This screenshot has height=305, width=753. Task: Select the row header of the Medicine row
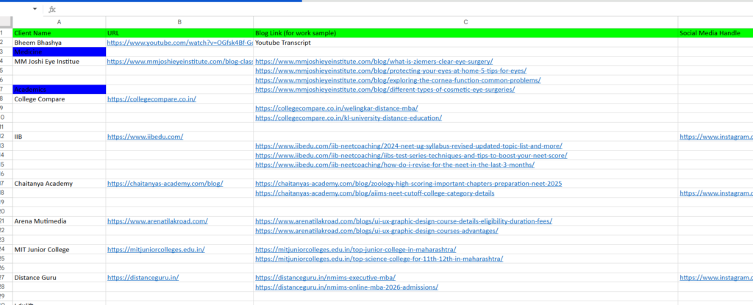coord(6,52)
